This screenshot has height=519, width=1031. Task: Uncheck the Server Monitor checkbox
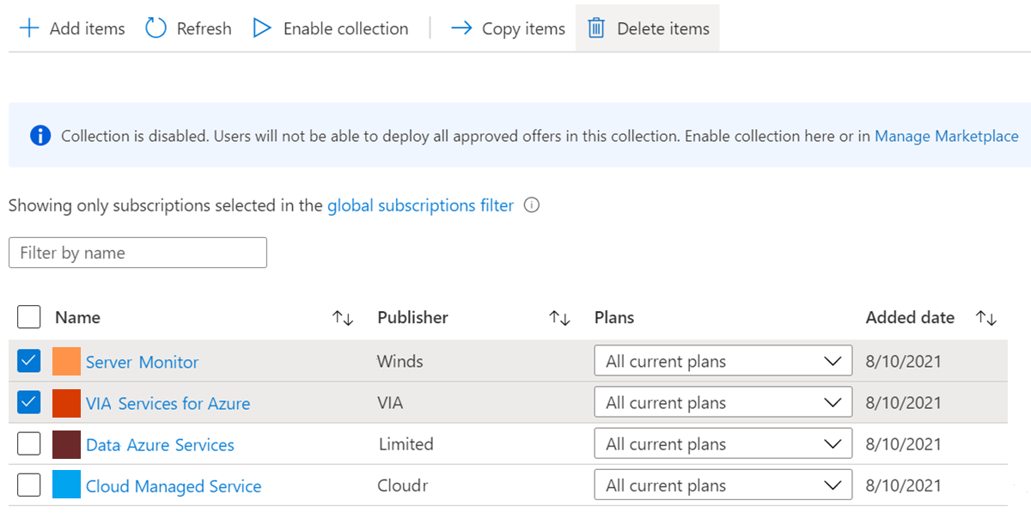[29, 362]
